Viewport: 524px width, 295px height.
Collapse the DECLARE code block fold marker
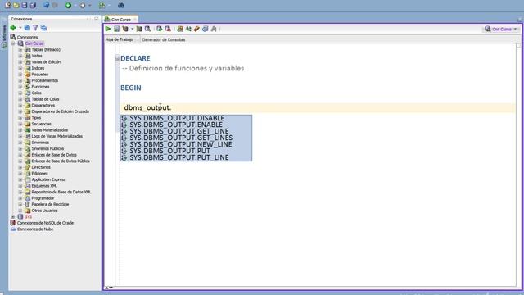tap(117, 58)
